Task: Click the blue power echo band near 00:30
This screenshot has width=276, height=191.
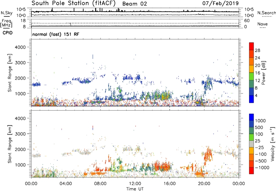Action: tap(36, 84)
